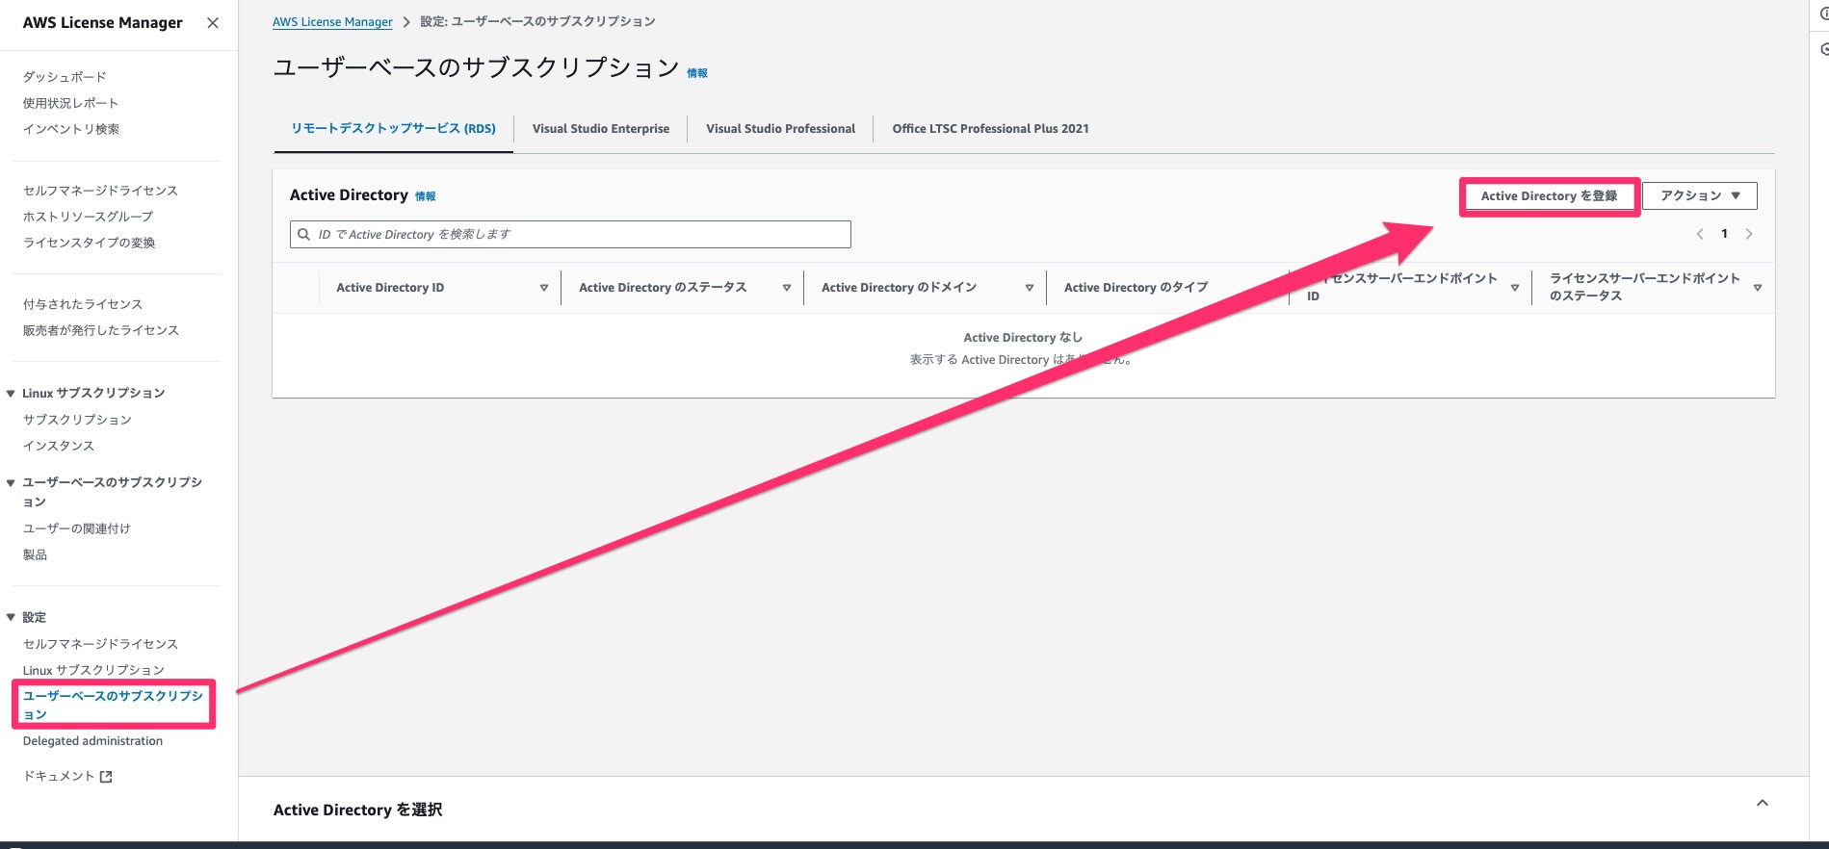1829x849 pixels.
Task: Open the アクション dropdown menu
Action: (1700, 195)
